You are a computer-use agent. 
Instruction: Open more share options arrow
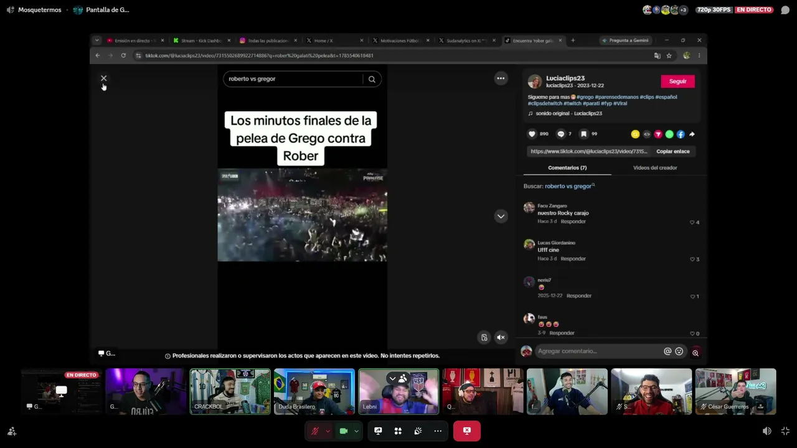pos(692,134)
